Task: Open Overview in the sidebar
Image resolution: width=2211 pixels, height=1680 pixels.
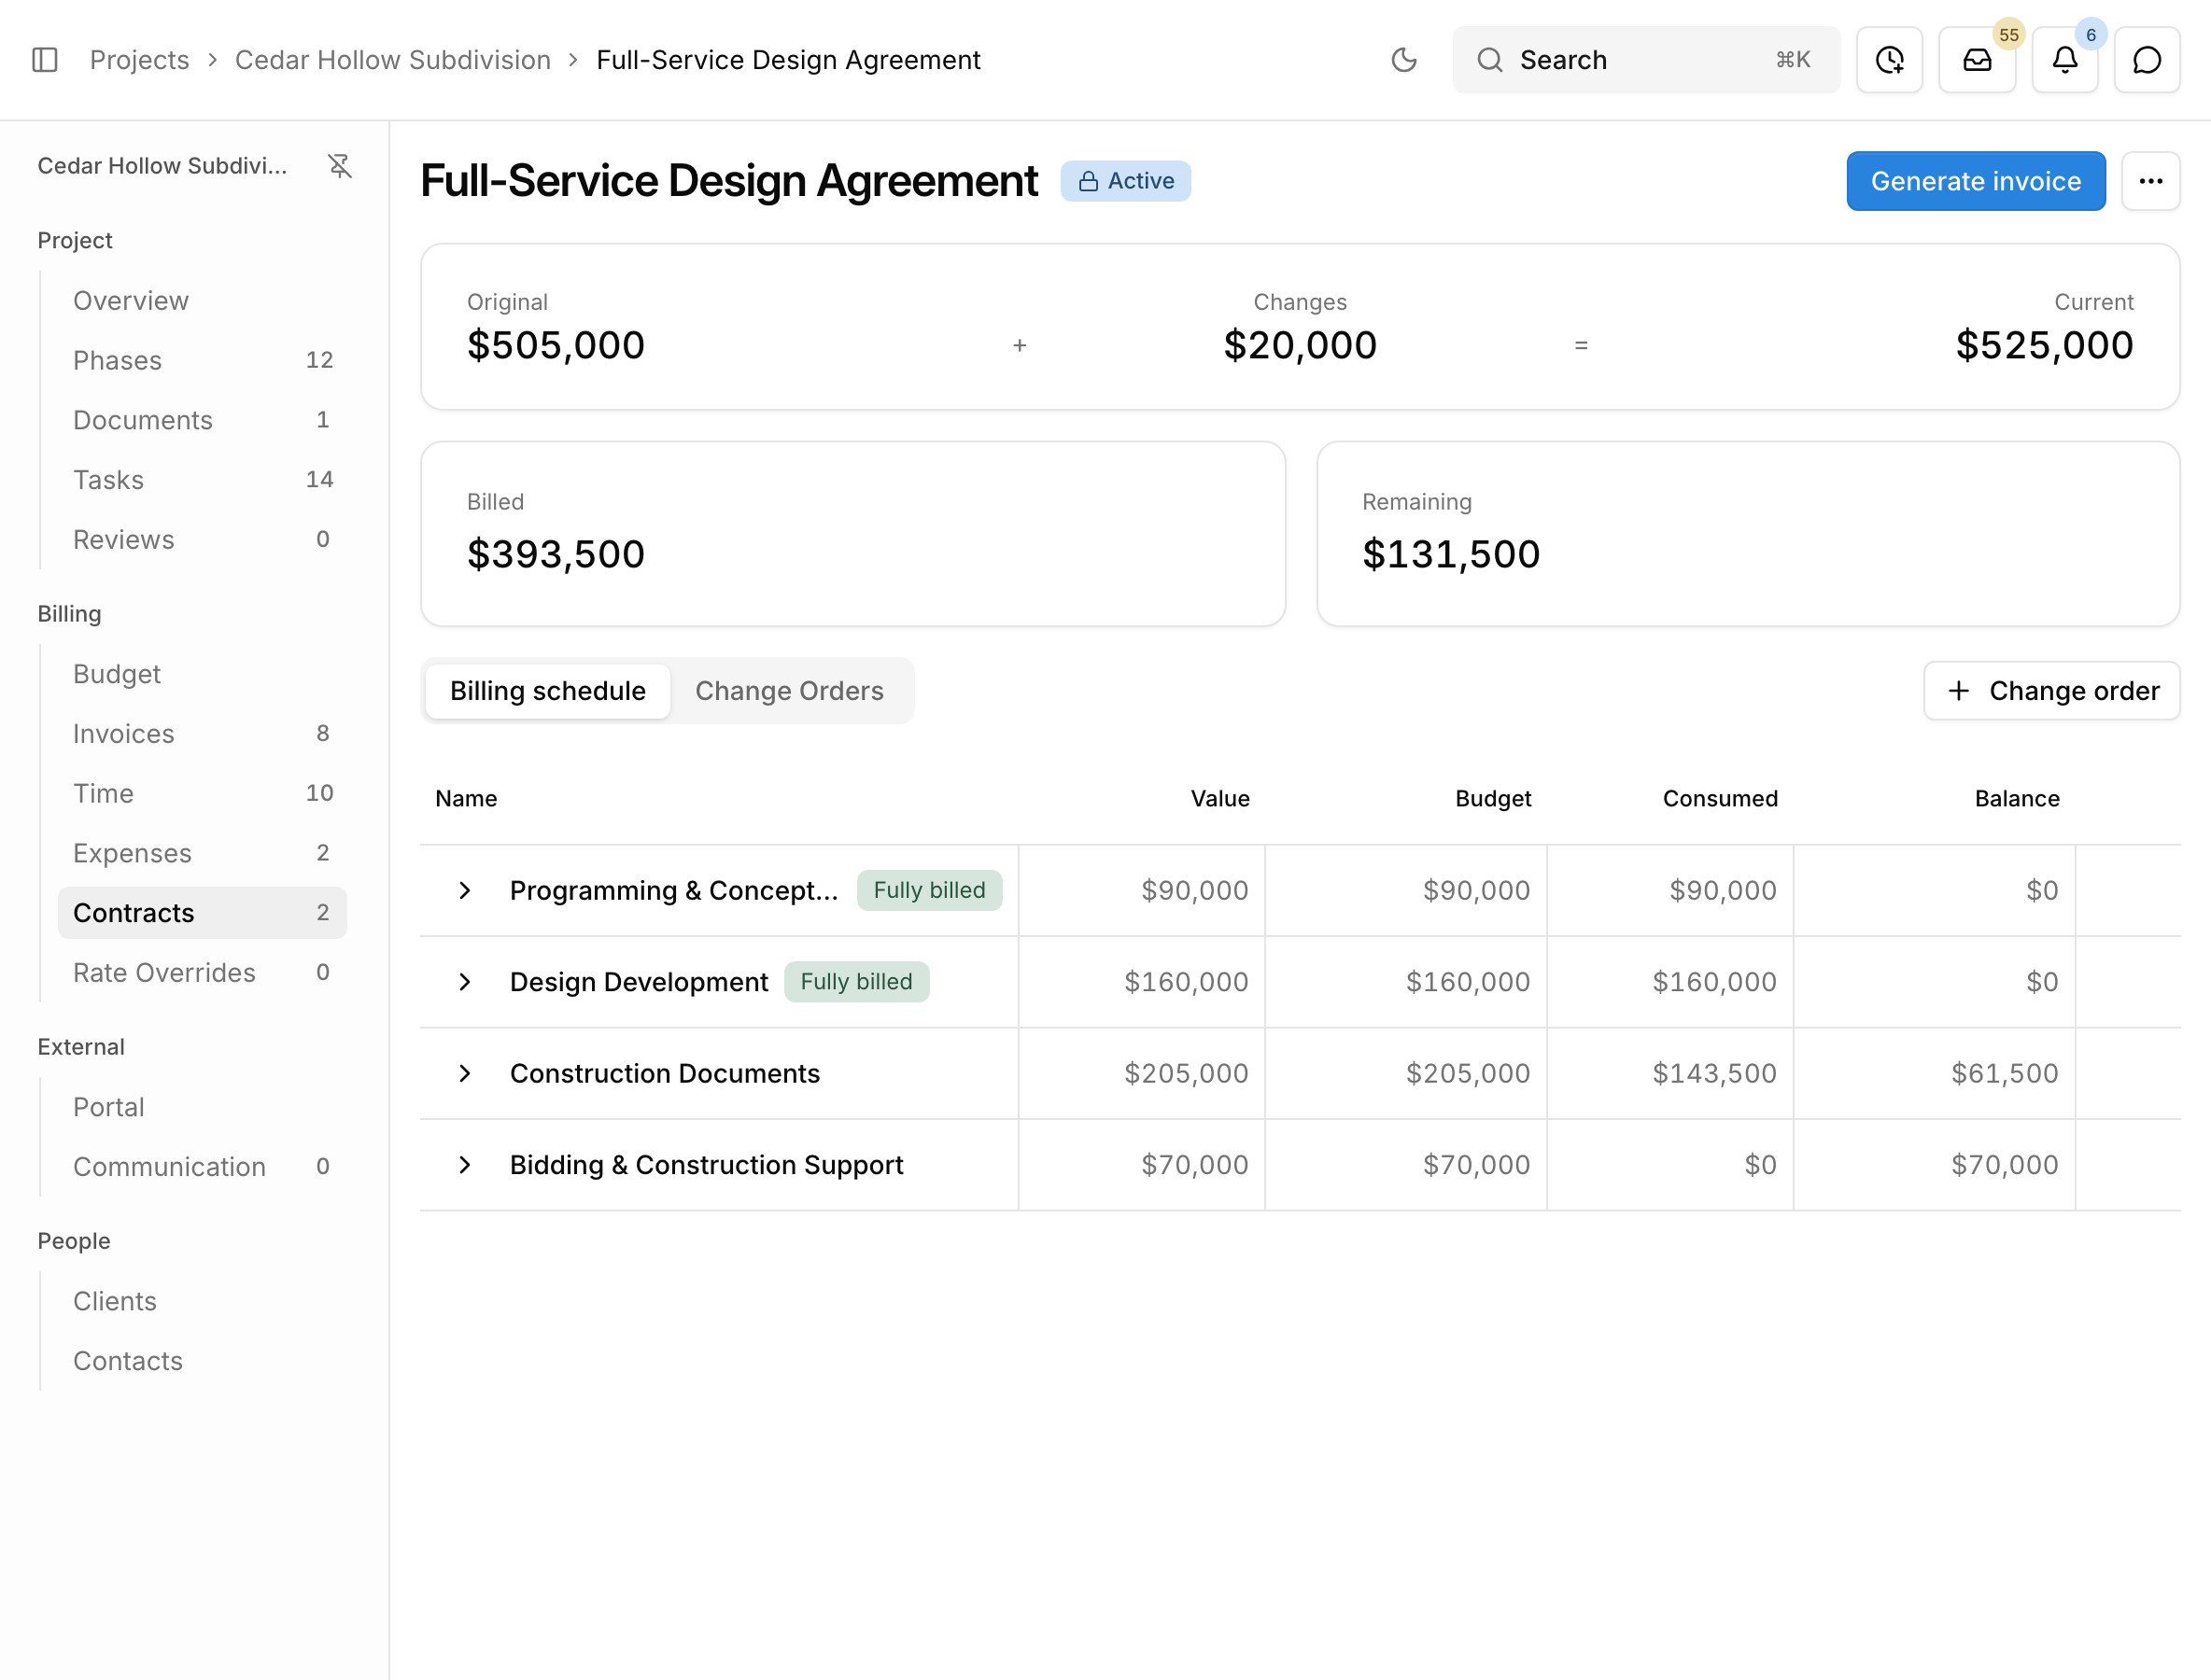Action: (202, 301)
